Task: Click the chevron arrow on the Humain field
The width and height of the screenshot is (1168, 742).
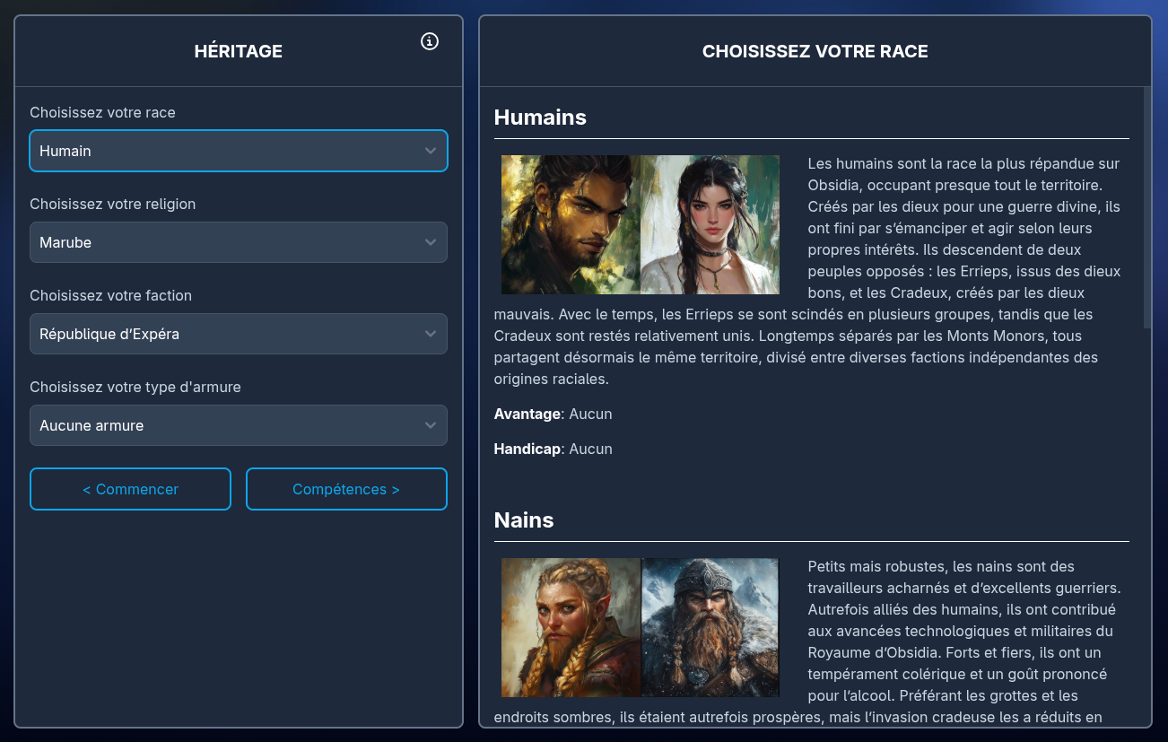Action: (x=431, y=151)
